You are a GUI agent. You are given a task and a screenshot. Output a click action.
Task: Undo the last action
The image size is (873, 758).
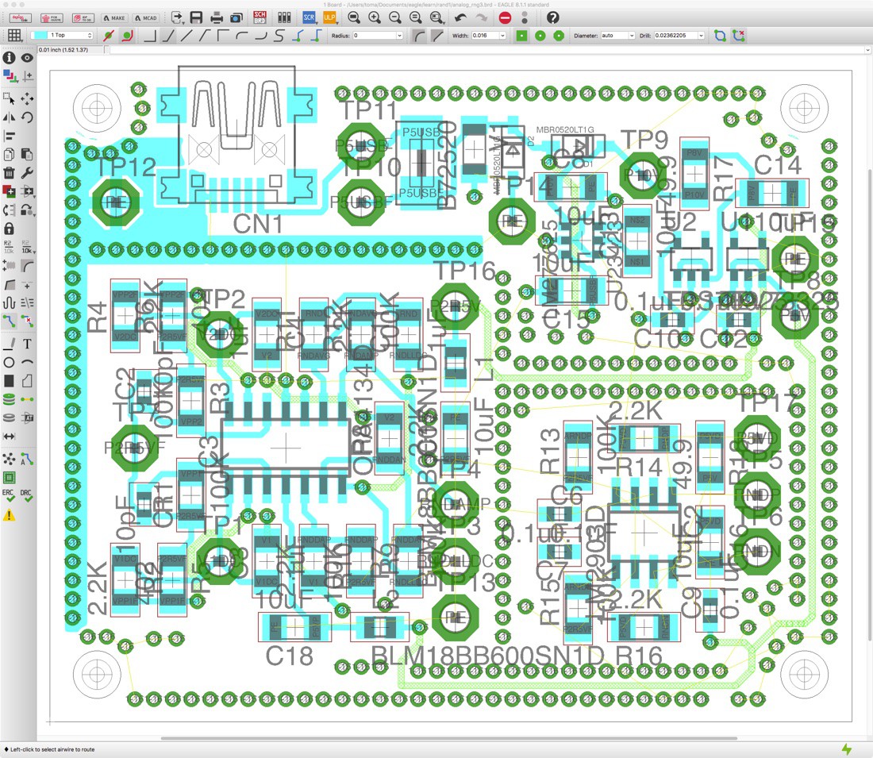460,17
